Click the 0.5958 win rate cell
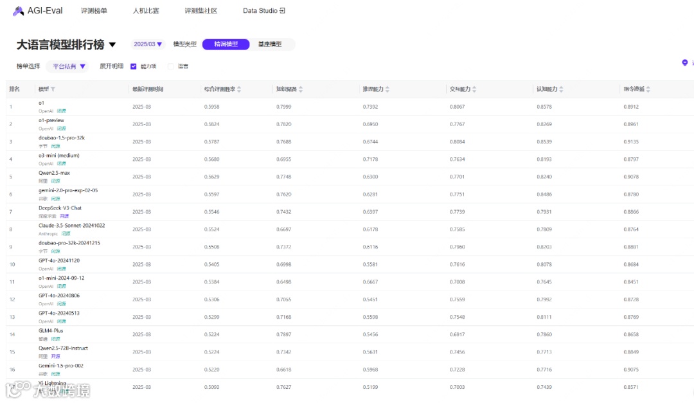This screenshot has width=694, height=403. pyautogui.click(x=211, y=107)
